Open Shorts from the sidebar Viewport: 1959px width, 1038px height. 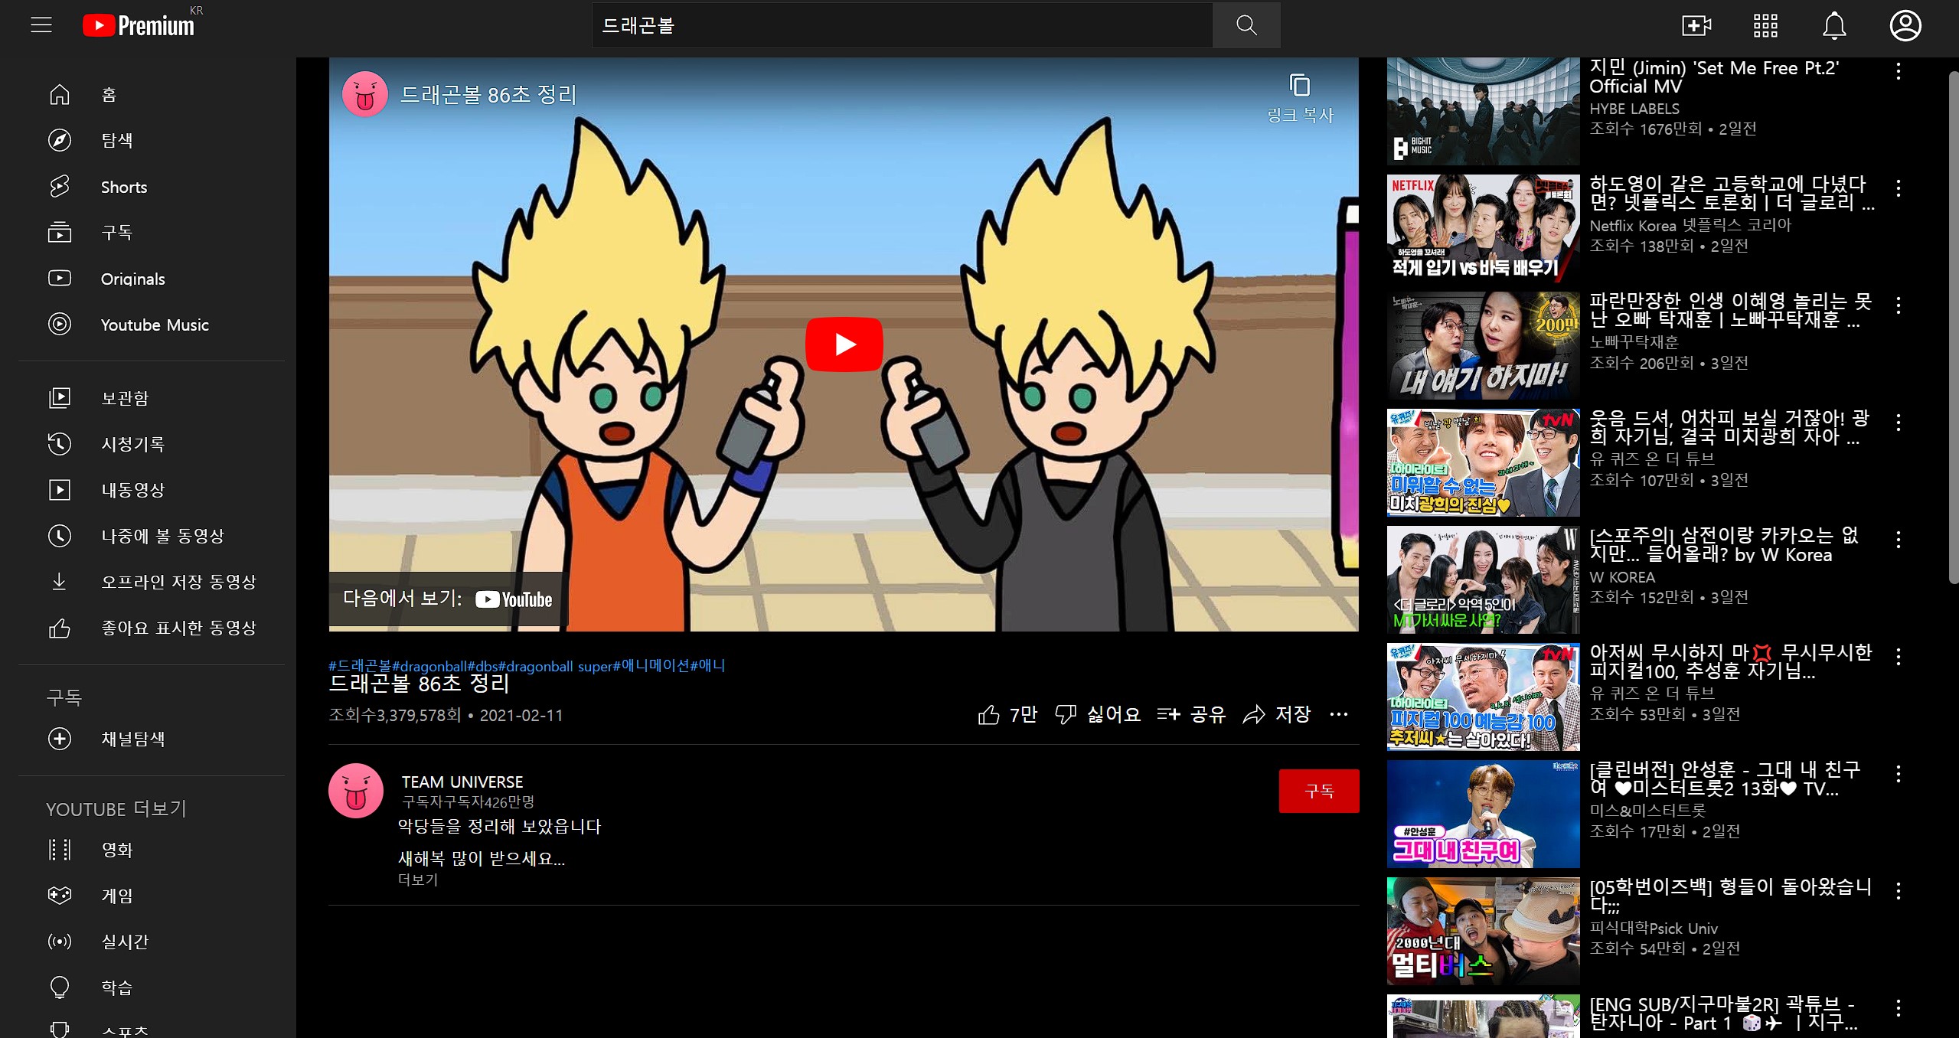(x=123, y=187)
